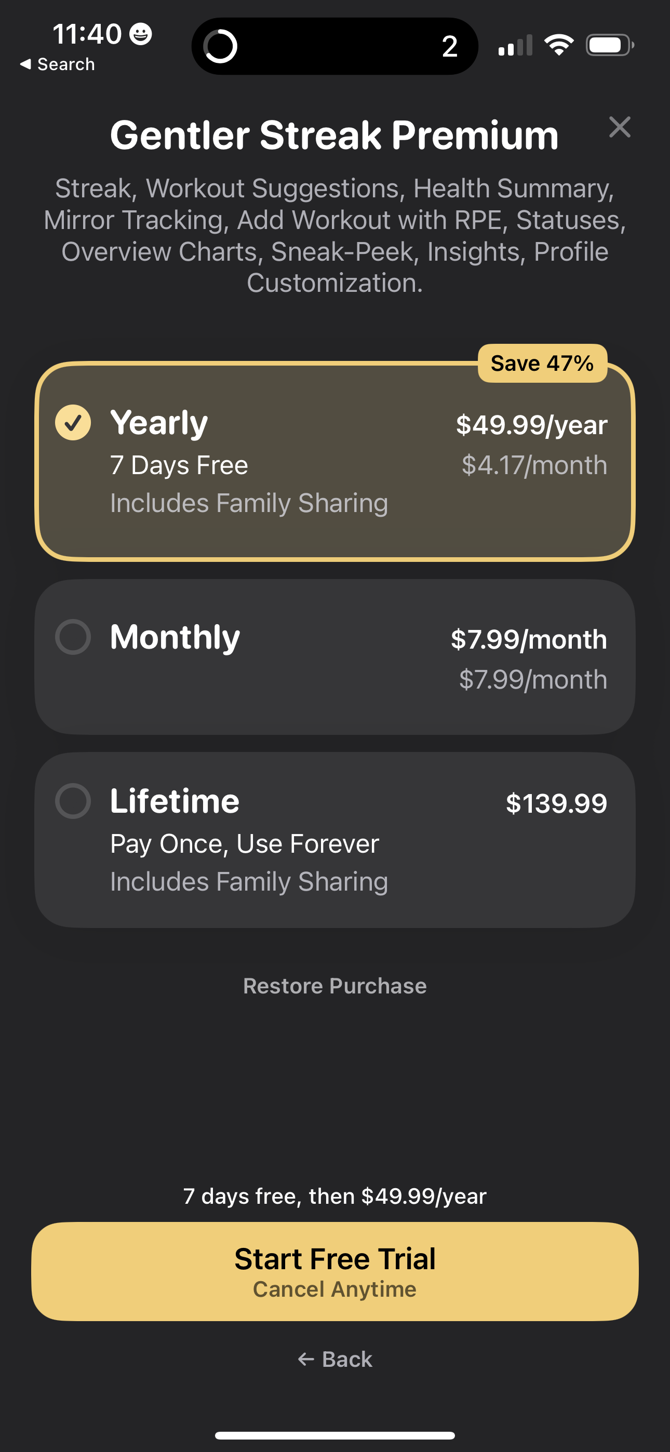Image resolution: width=670 pixels, height=1452 pixels.
Task: Tap Restore Purchase
Action: pos(335,985)
